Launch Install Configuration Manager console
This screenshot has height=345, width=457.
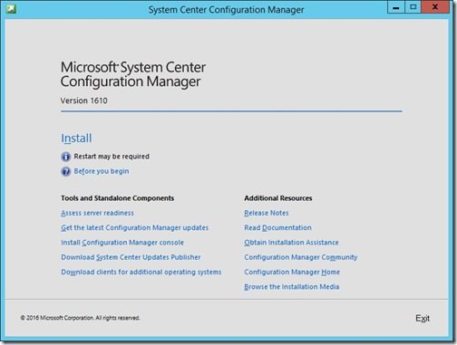pos(122,243)
